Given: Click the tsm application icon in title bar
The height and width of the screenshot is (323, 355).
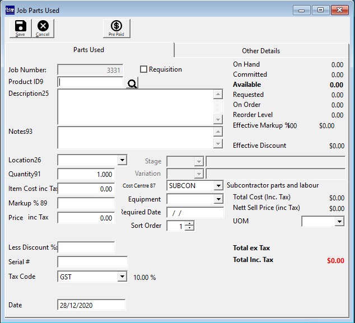Looking at the screenshot, I should 10,10.
